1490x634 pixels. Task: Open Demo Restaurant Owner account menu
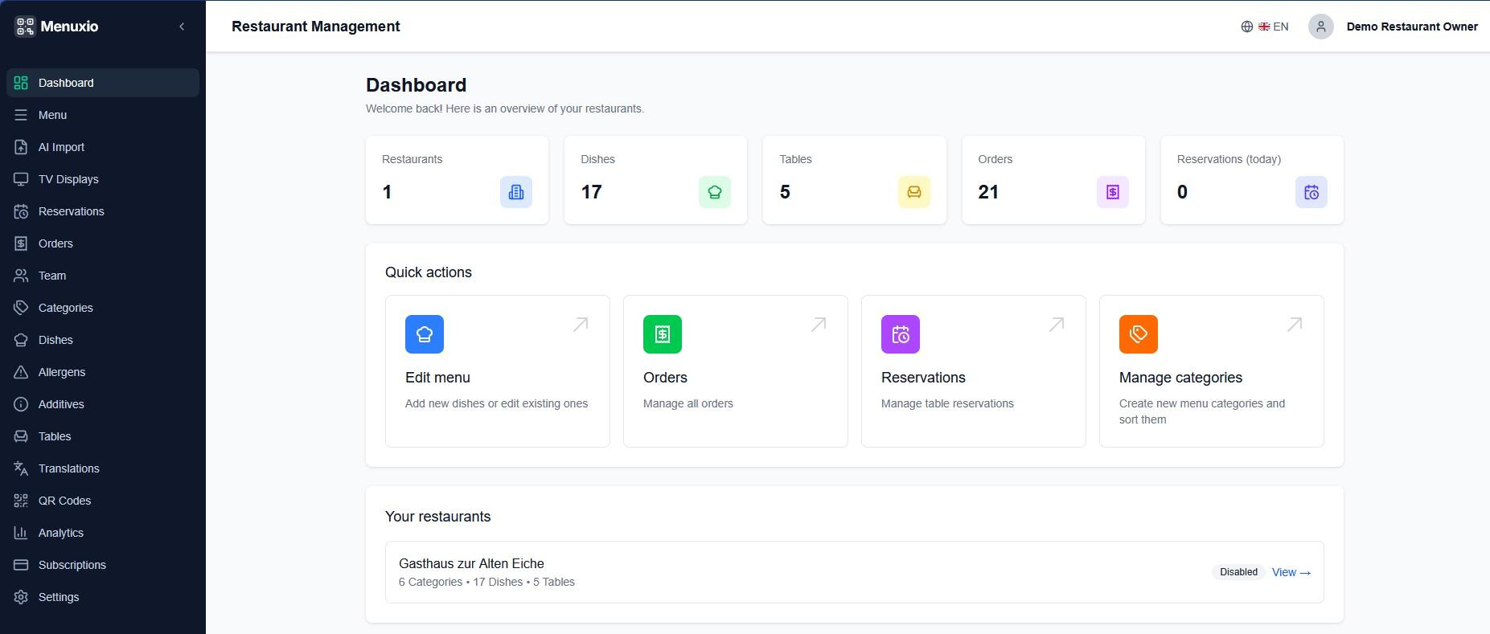(1412, 27)
